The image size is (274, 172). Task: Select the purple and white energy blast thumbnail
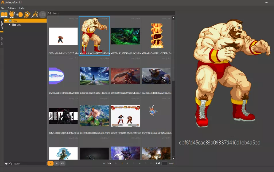point(57,76)
